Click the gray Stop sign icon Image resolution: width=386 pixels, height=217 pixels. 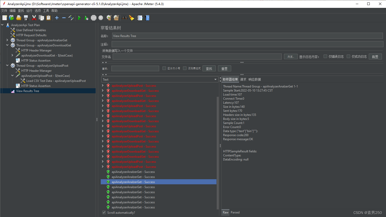point(94,18)
